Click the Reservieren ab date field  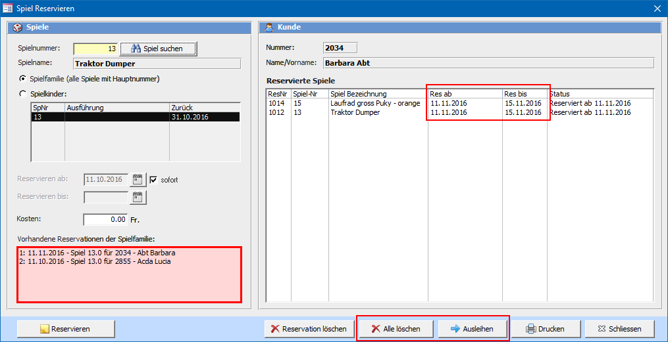pos(106,180)
